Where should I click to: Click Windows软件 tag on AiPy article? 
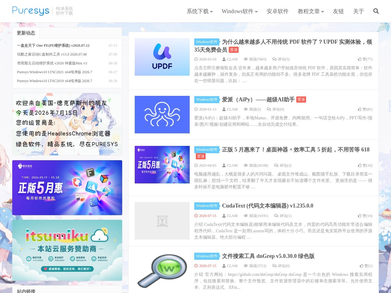pyautogui.click(x=207, y=99)
